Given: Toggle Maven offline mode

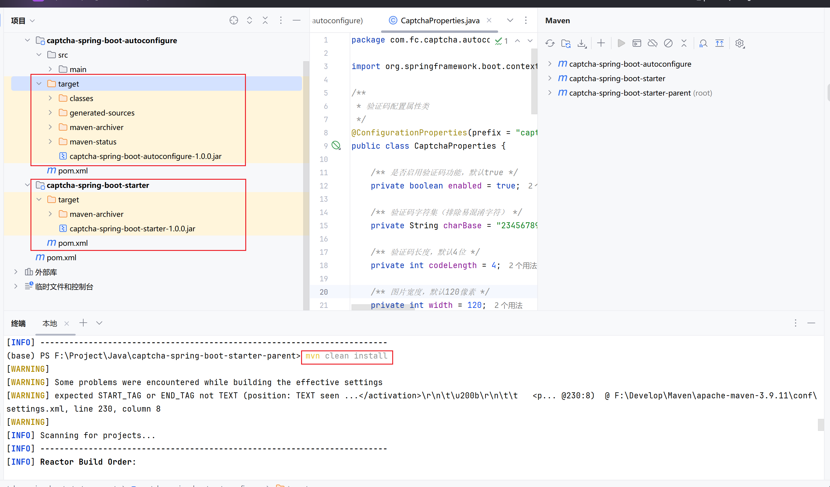Looking at the screenshot, I should [x=653, y=43].
